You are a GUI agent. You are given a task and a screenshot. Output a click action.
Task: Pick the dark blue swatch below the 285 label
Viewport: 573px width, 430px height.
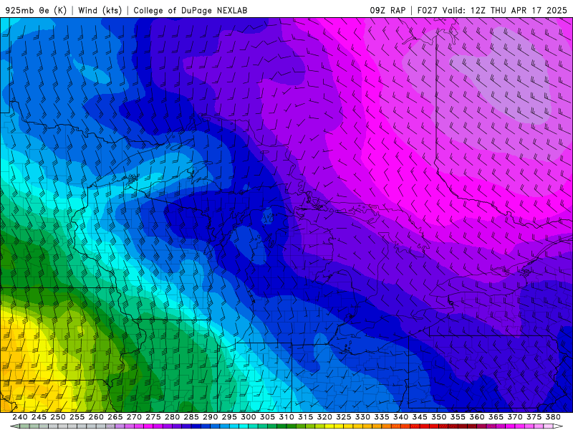tap(196, 426)
